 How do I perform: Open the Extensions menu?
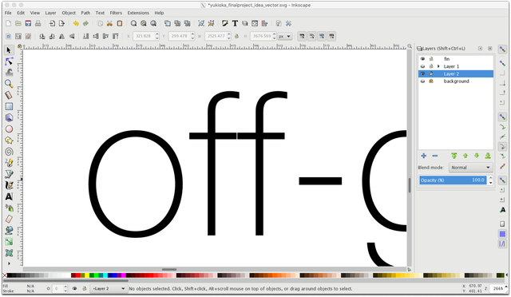(x=138, y=13)
